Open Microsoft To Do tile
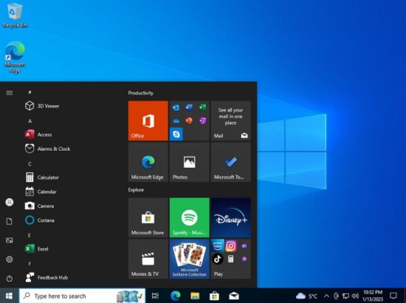 pyautogui.click(x=231, y=163)
